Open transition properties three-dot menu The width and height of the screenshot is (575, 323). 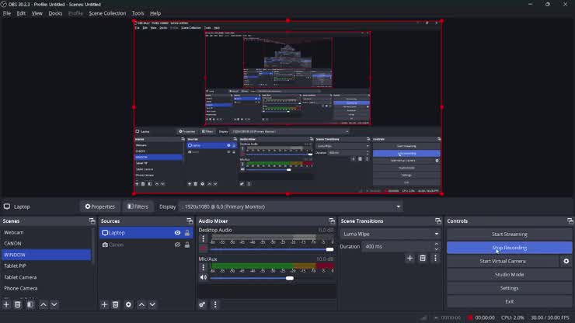[x=435, y=259]
